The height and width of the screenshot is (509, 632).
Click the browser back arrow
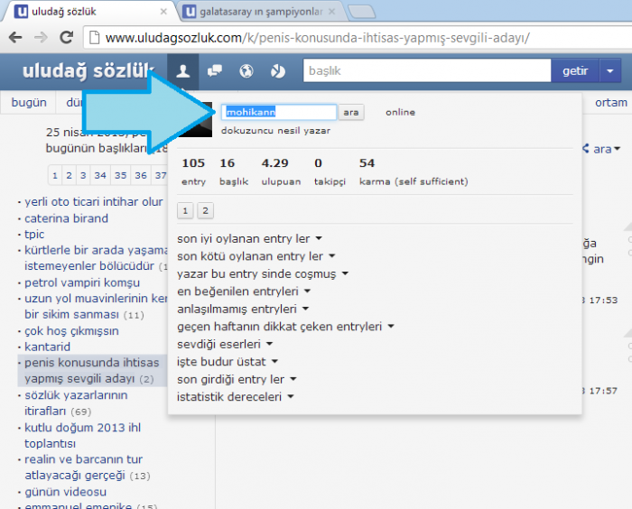pos(15,38)
